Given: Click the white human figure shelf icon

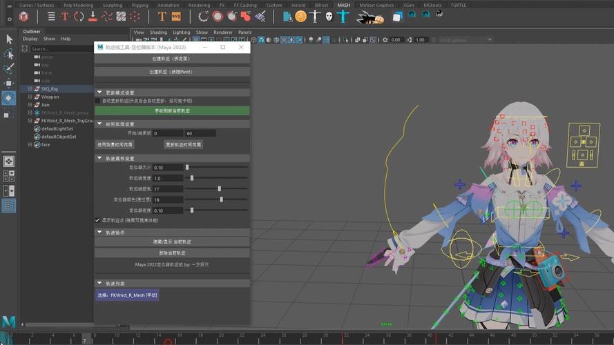Looking at the screenshot, I should tap(315, 17).
